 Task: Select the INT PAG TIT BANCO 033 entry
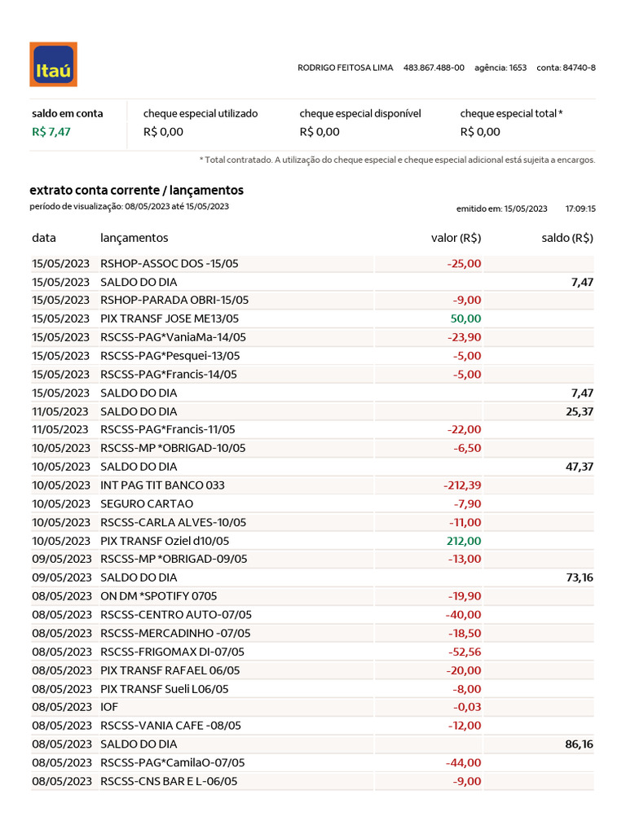[x=162, y=485]
